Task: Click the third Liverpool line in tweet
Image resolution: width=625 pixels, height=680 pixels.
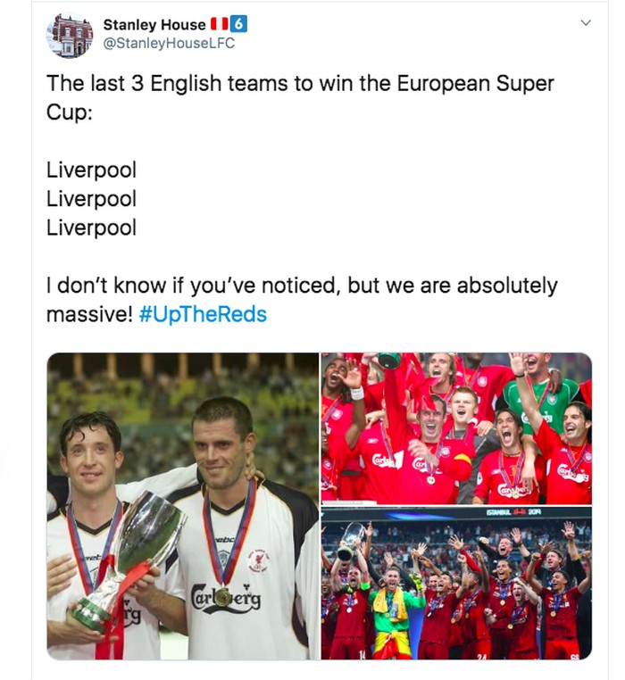Action: tap(91, 228)
